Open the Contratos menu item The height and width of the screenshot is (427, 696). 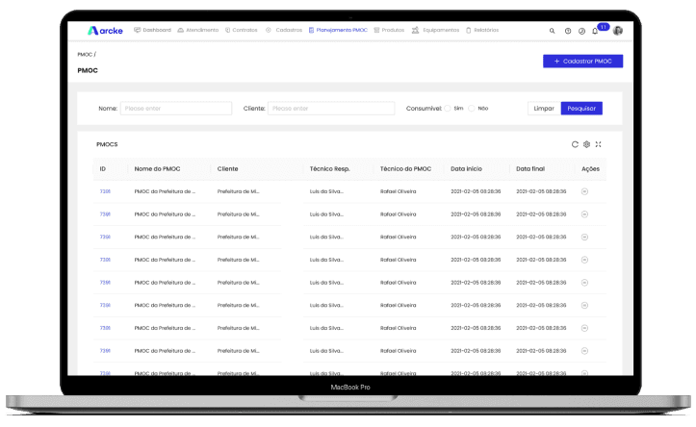click(241, 30)
